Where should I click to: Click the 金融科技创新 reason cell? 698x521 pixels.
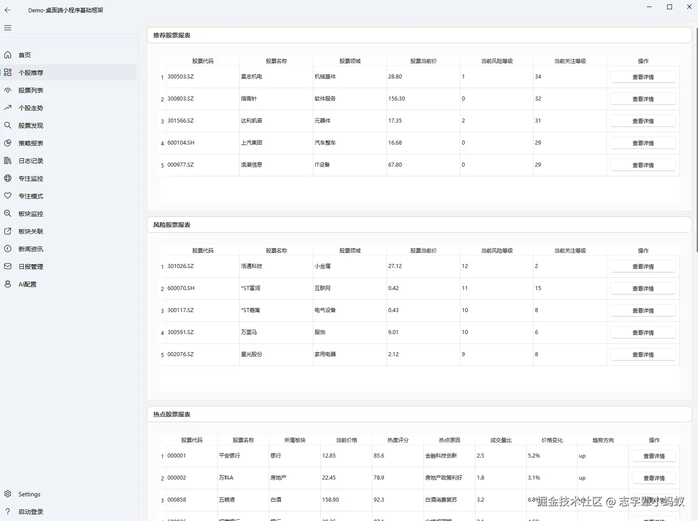pyautogui.click(x=449, y=456)
